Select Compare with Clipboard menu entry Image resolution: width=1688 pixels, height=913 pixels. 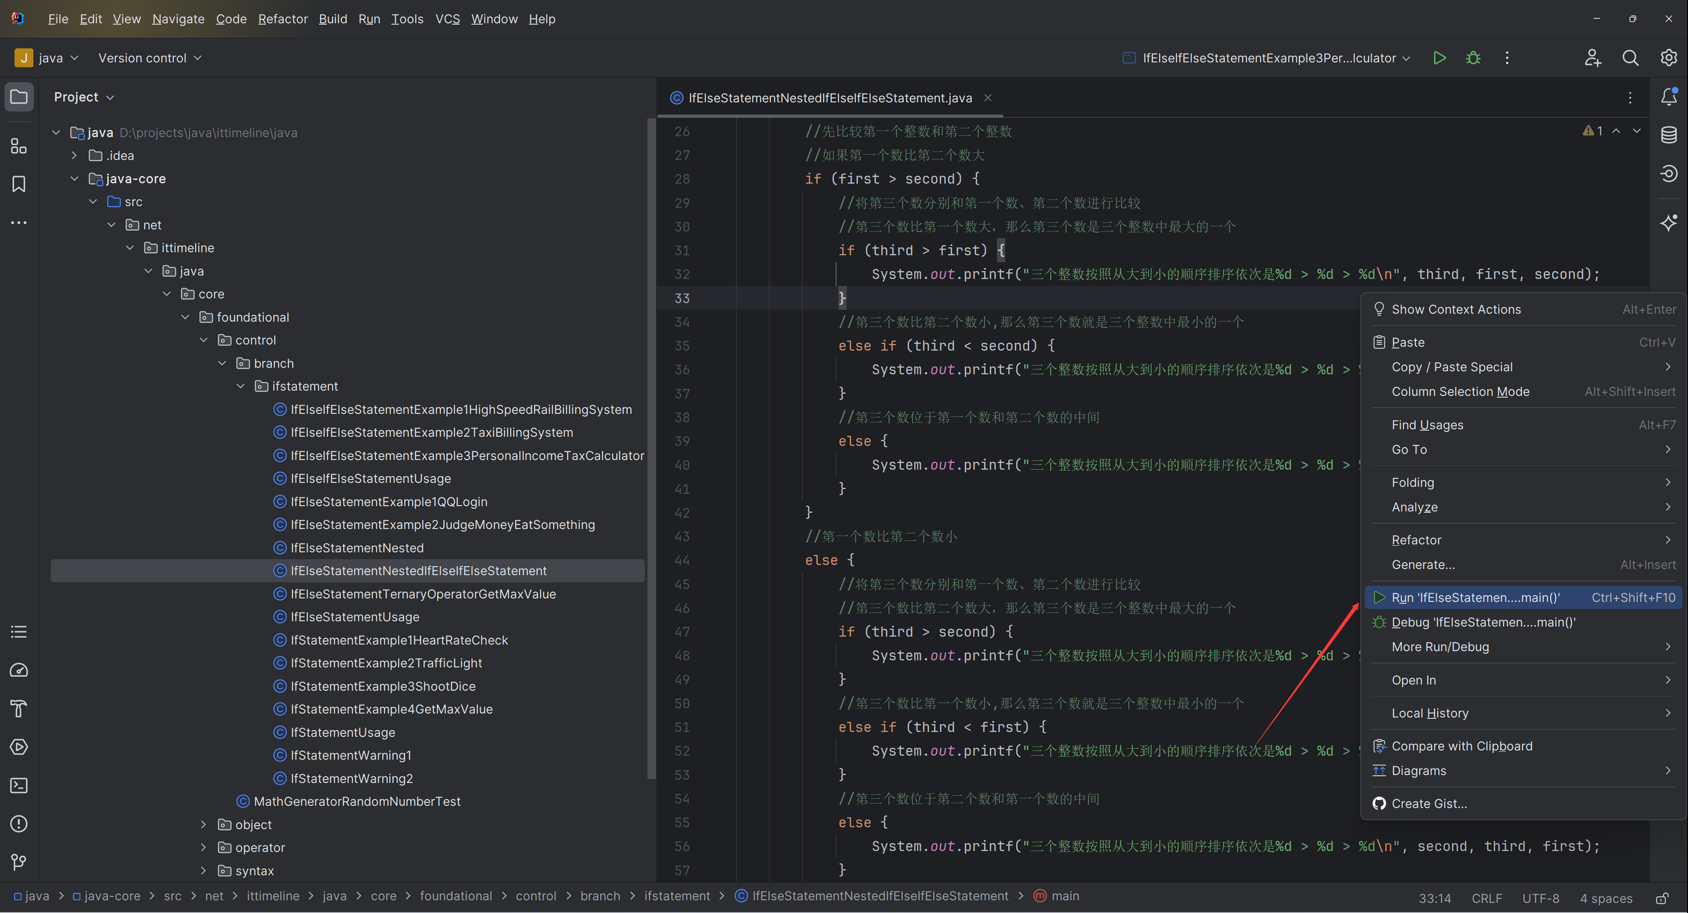[1524, 746]
